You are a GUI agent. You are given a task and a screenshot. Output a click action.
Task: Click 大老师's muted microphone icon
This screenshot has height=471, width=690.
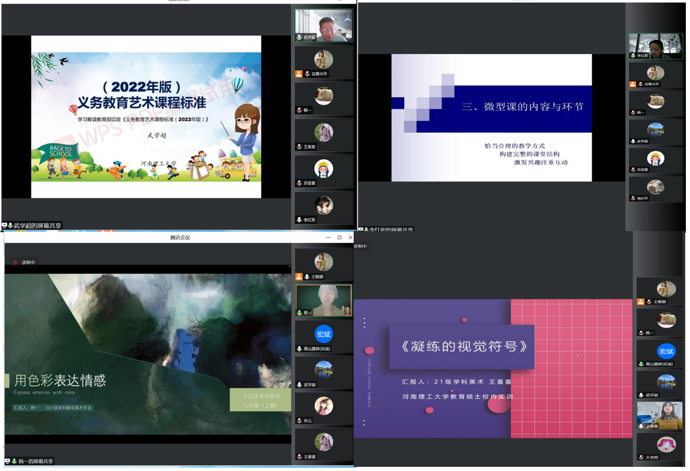[641, 457]
